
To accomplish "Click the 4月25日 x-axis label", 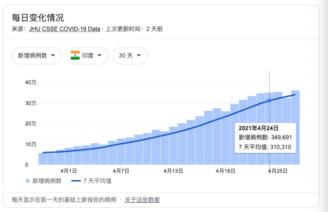I will point(279,171).
